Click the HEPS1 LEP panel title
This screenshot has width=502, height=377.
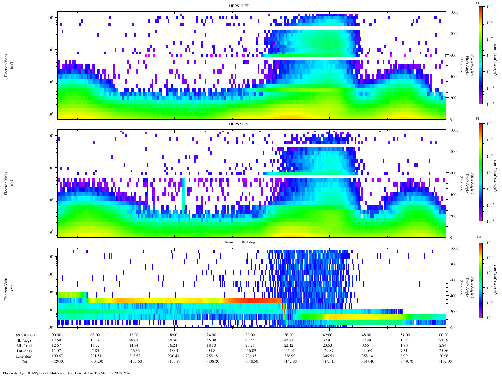239,6
